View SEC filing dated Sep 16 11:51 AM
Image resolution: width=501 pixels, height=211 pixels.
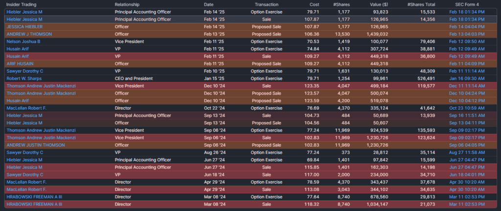tap(467, 115)
